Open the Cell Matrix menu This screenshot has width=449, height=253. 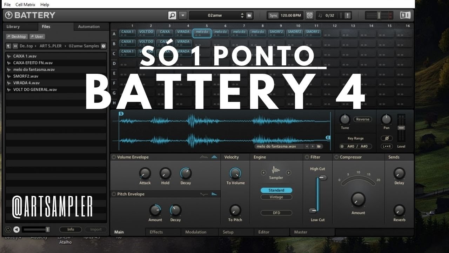(25, 5)
